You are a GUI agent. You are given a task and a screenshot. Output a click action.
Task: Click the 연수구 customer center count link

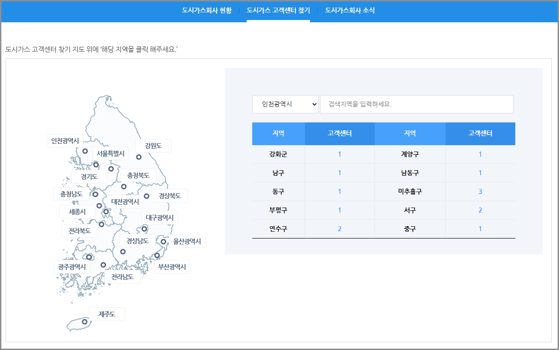[x=340, y=228]
